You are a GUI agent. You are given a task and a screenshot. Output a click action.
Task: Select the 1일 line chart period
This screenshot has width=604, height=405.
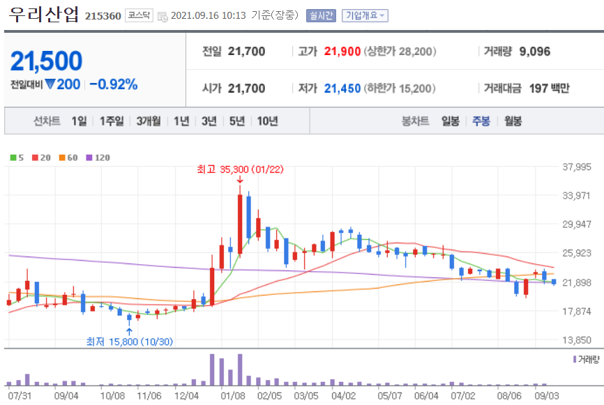point(79,121)
